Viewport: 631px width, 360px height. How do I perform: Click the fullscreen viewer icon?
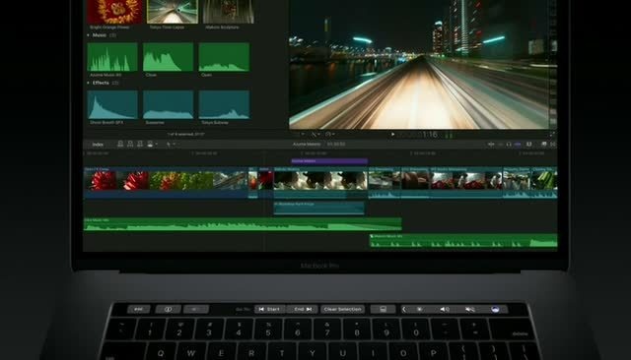click(x=552, y=135)
